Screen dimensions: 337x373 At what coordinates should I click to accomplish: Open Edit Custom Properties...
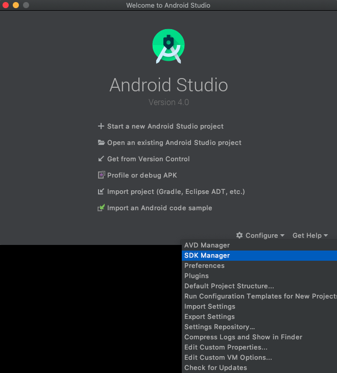coord(259,347)
